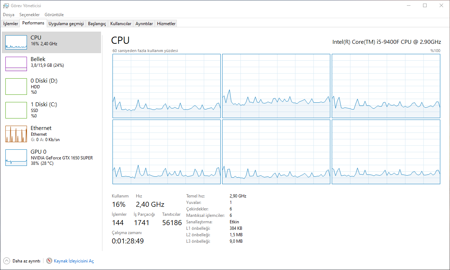Select the Bellek memory graph thumbnail
Image resolution: width=450 pixels, height=270 pixels.
(x=16, y=64)
